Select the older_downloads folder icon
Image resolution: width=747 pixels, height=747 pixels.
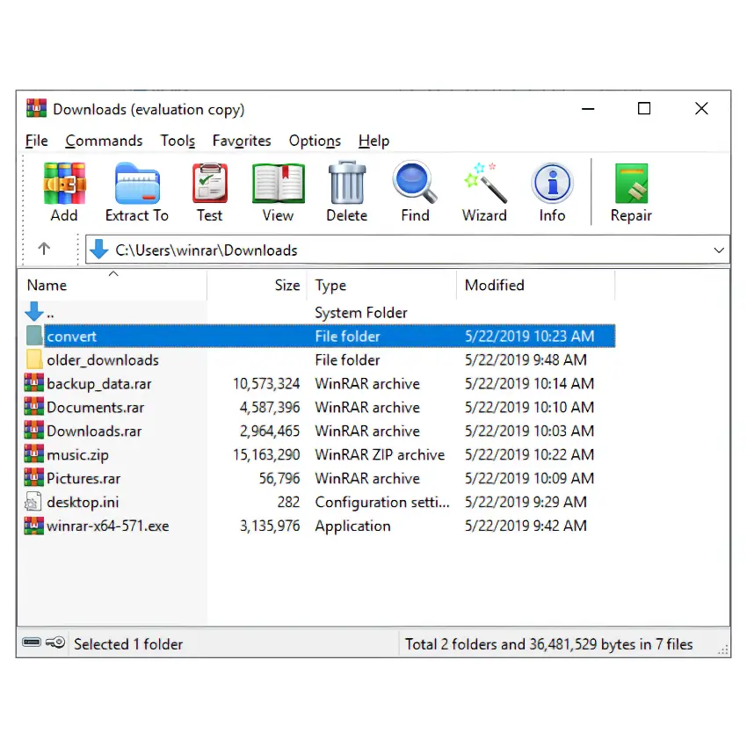[x=34, y=359]
